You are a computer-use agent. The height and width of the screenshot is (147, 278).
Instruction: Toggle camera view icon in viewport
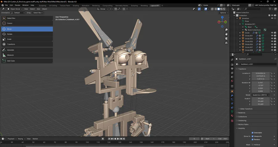(x=226, y=39)
